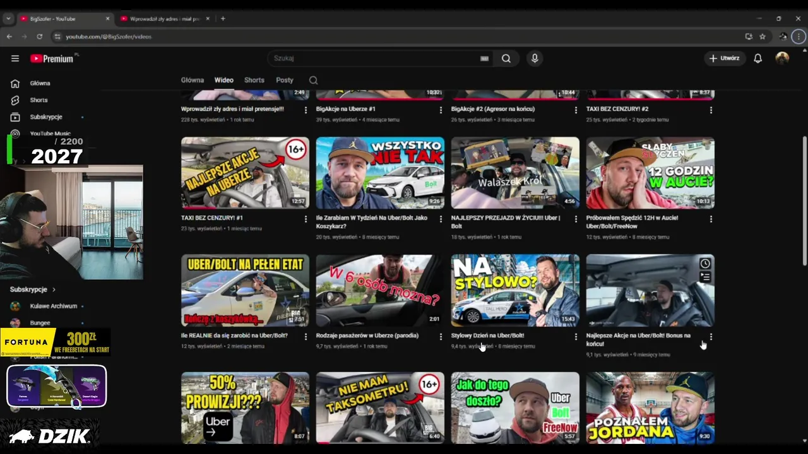Image resolution: width=808 pixels, height=454 pixels.
Task: Go back in browser
Action: (x=9, y=37)
